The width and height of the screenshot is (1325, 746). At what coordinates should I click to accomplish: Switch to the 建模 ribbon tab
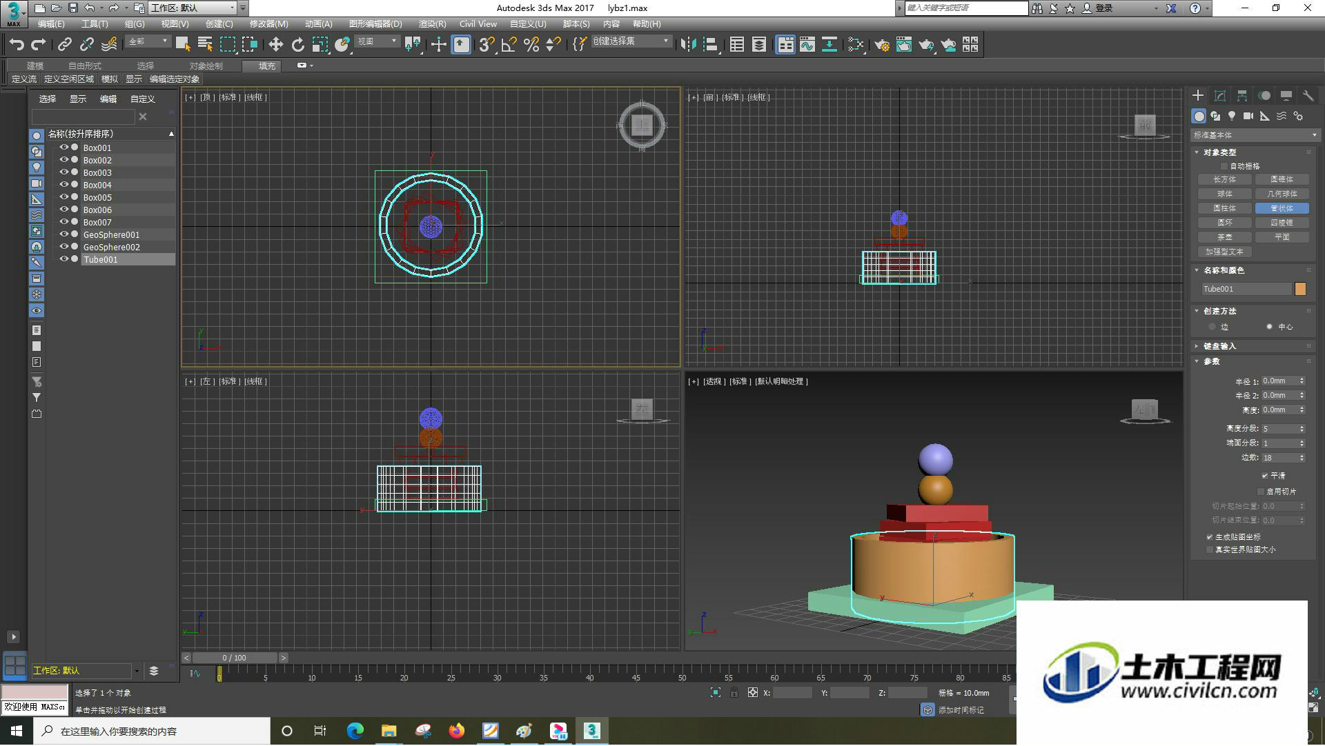coord(35,66)
